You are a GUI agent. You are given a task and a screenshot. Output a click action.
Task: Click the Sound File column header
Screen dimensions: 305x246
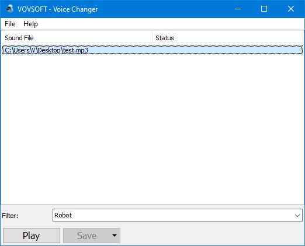point(77,38)
